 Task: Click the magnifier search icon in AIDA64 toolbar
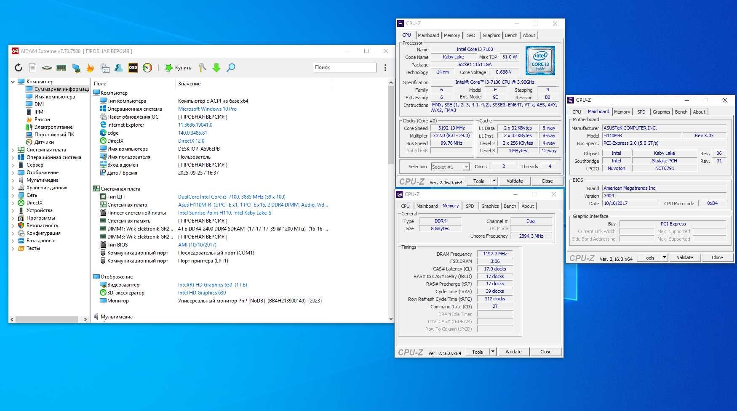click(231, 68)
